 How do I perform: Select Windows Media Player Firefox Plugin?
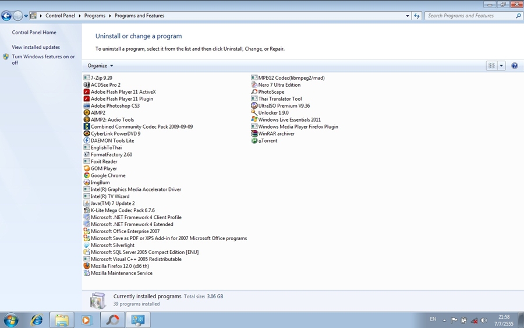point(295,126)
